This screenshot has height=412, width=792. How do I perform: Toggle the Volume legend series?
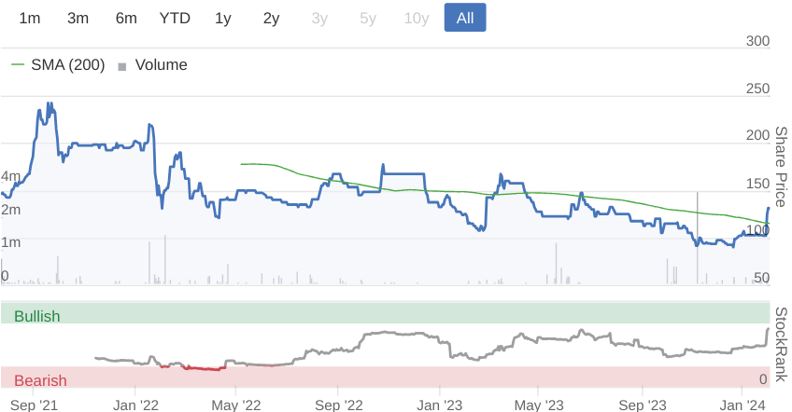coord(162,64)
